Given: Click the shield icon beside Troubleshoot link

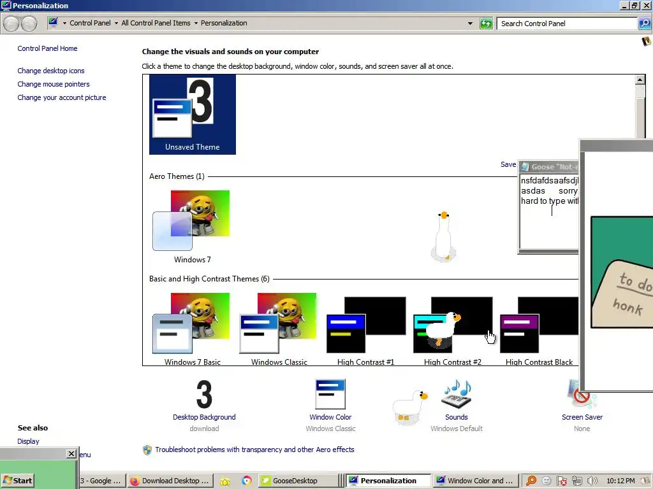Looking at the screenshot, I should (x=147, y=450).
